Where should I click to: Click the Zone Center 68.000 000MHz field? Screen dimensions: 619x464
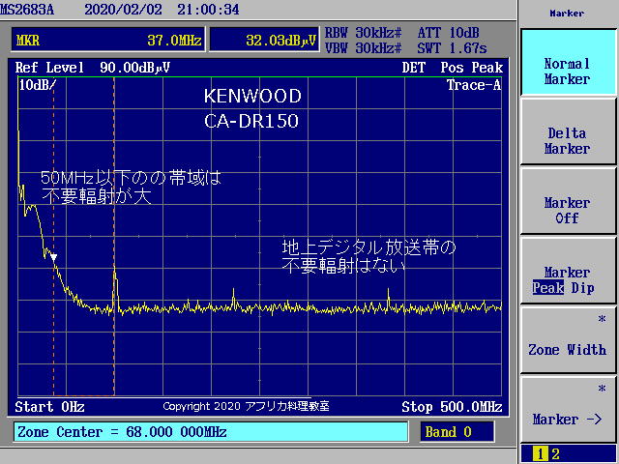pos(211,432)
